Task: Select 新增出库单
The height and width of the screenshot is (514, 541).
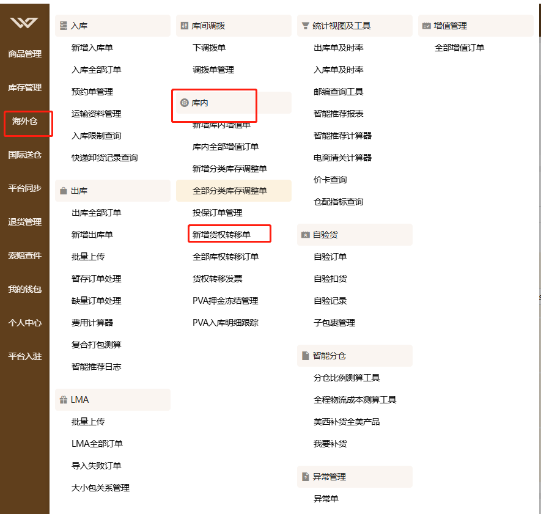Action: (x=92, y=235)
